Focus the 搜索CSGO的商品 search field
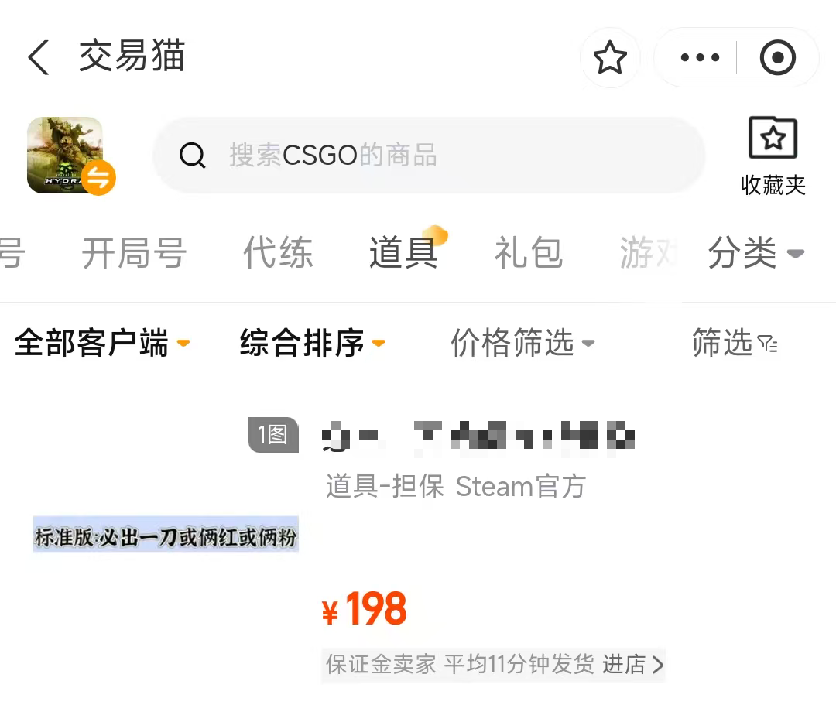836x705 pixels. [x=429, y=155]
